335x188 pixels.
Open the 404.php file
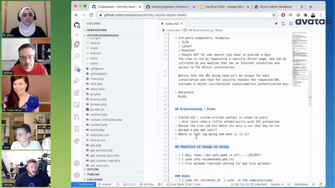96,84
